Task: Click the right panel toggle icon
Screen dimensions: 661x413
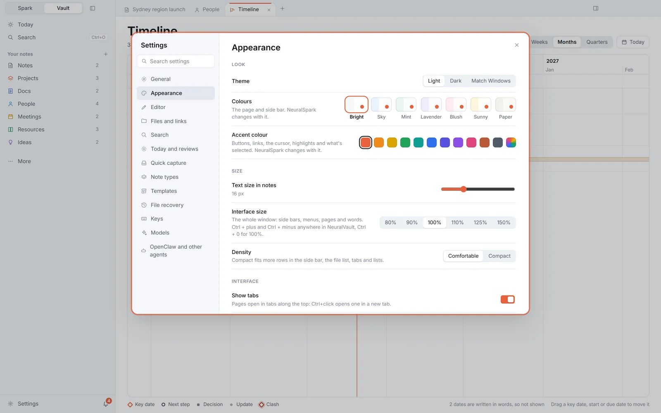Action: 596,8
